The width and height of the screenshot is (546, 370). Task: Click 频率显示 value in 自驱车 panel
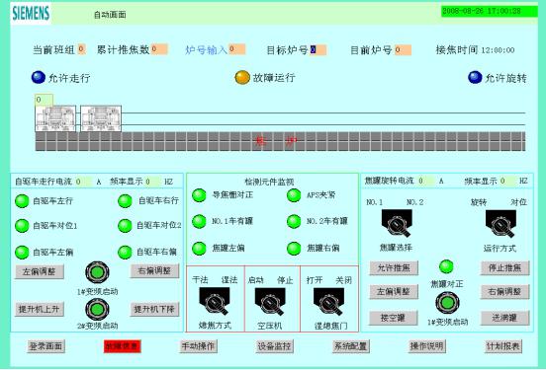pyautogui.click(x=153, y=182)
